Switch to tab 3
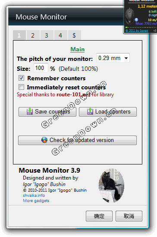 47,35
